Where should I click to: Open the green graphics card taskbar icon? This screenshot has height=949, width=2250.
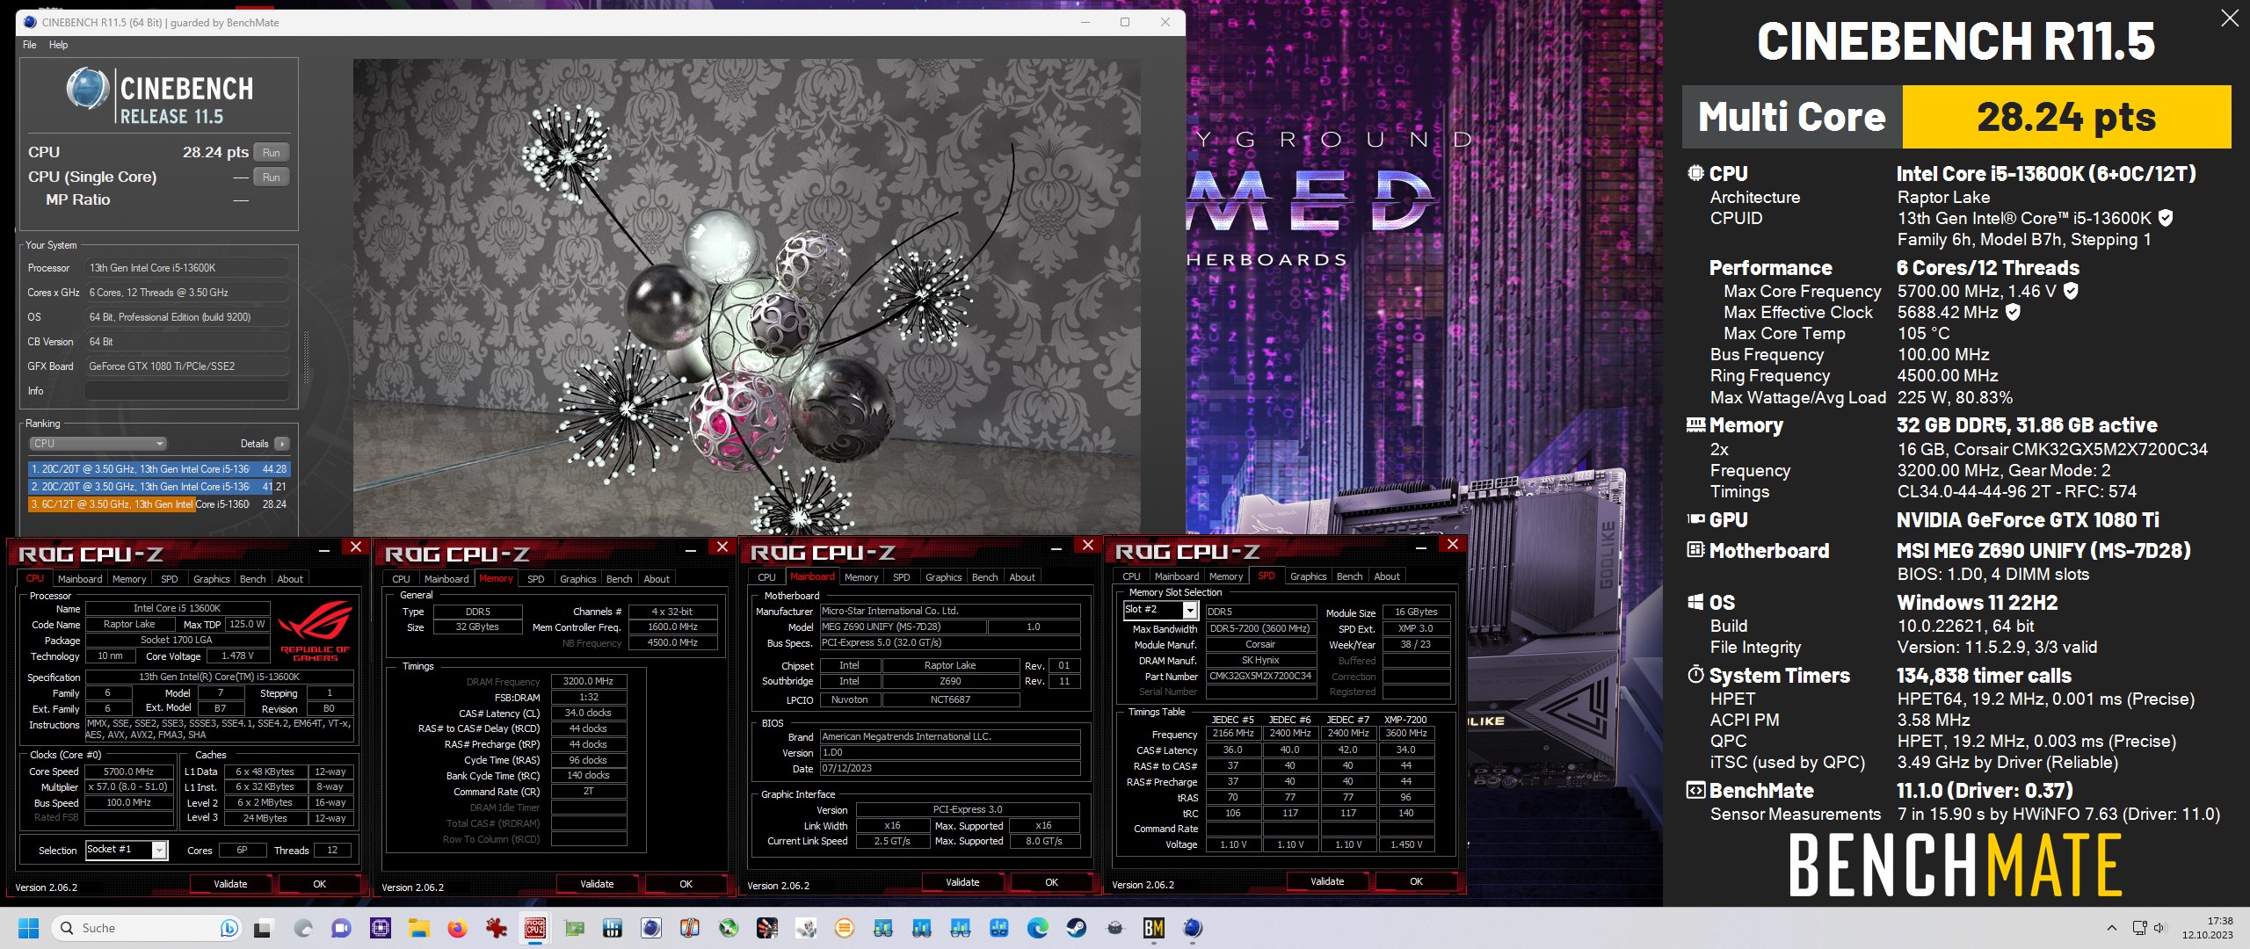pos(574,928)
